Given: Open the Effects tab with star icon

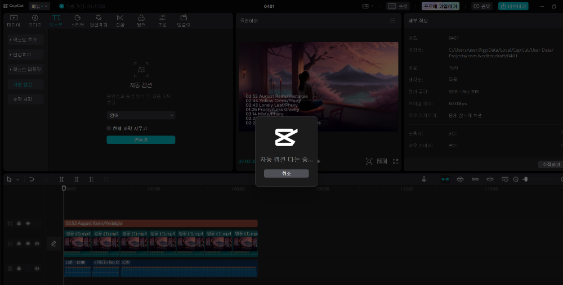Looking at the screenshot, I should point(99,21).
